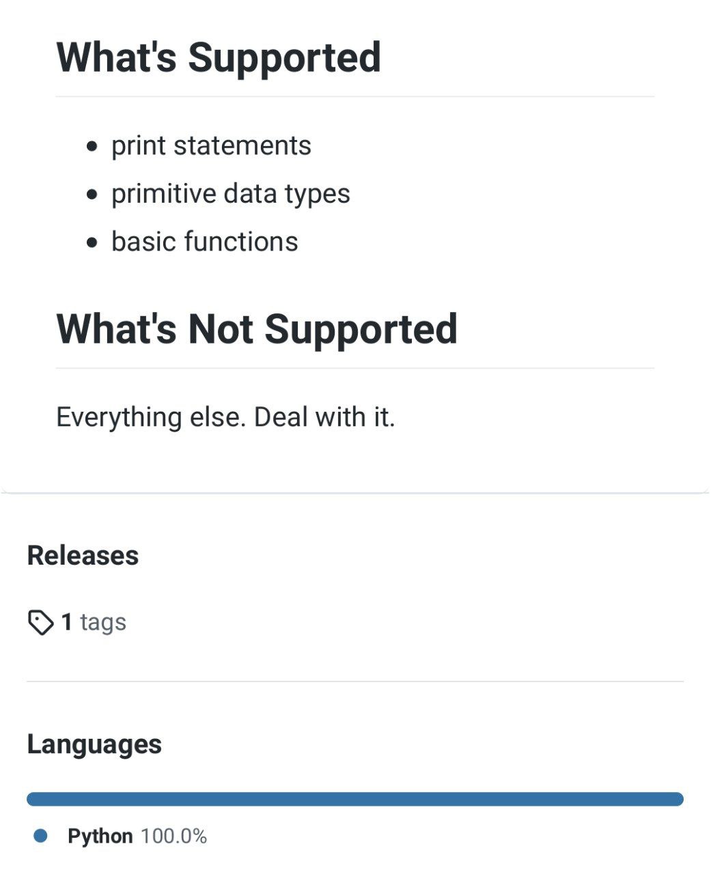Click the Everything else. Deal with it. text
The width and height of the screenshot is (711, 874).
[x=225, y=417]
